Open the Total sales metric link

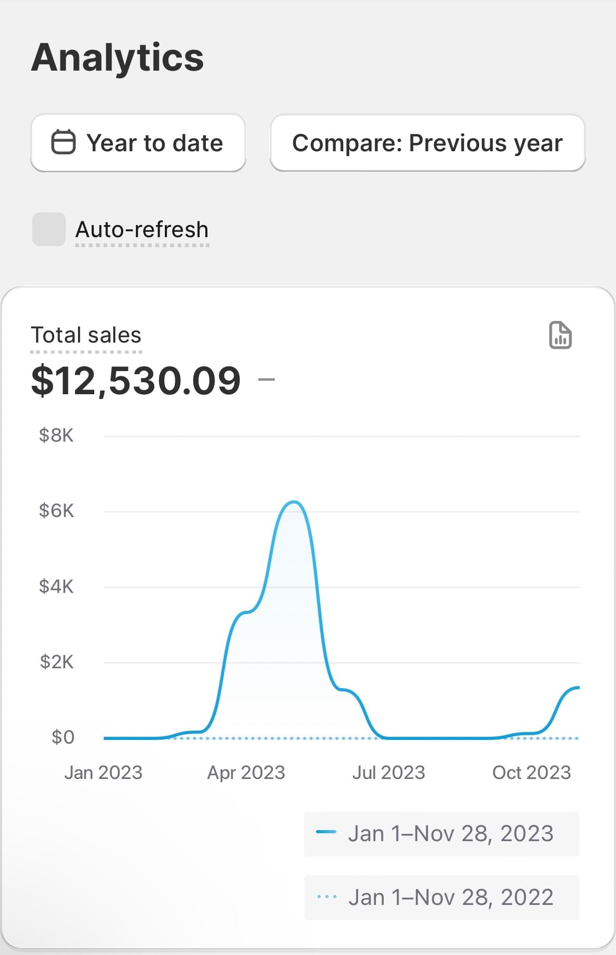coord(86,335)
